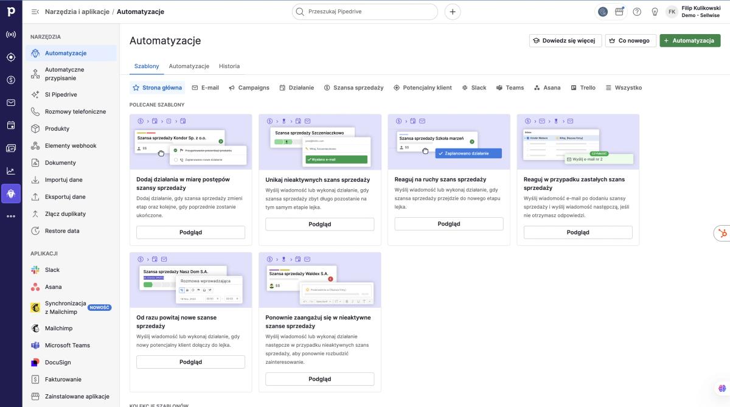
Task: Collapse the sidebar with the menu toggle icon
Action: (x=35, y=12)
